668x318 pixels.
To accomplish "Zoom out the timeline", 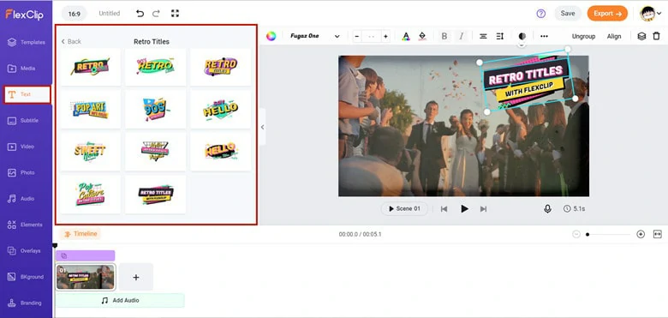I will coord(576,235).
